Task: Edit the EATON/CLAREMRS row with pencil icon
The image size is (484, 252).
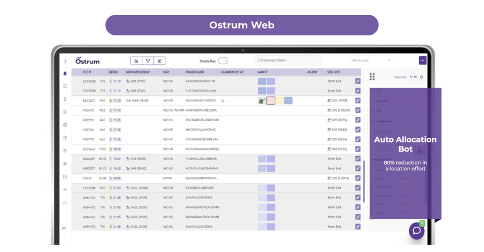Action: (x=358, y=188)
